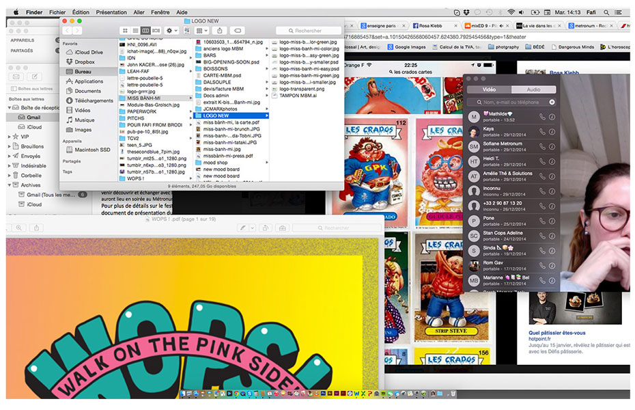
Task: Switch to the Rosa Klebb browser tab
Action: [x=434, y=26]
